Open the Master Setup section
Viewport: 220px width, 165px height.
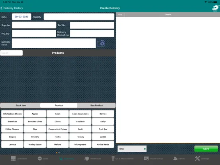tap(153, 159)
